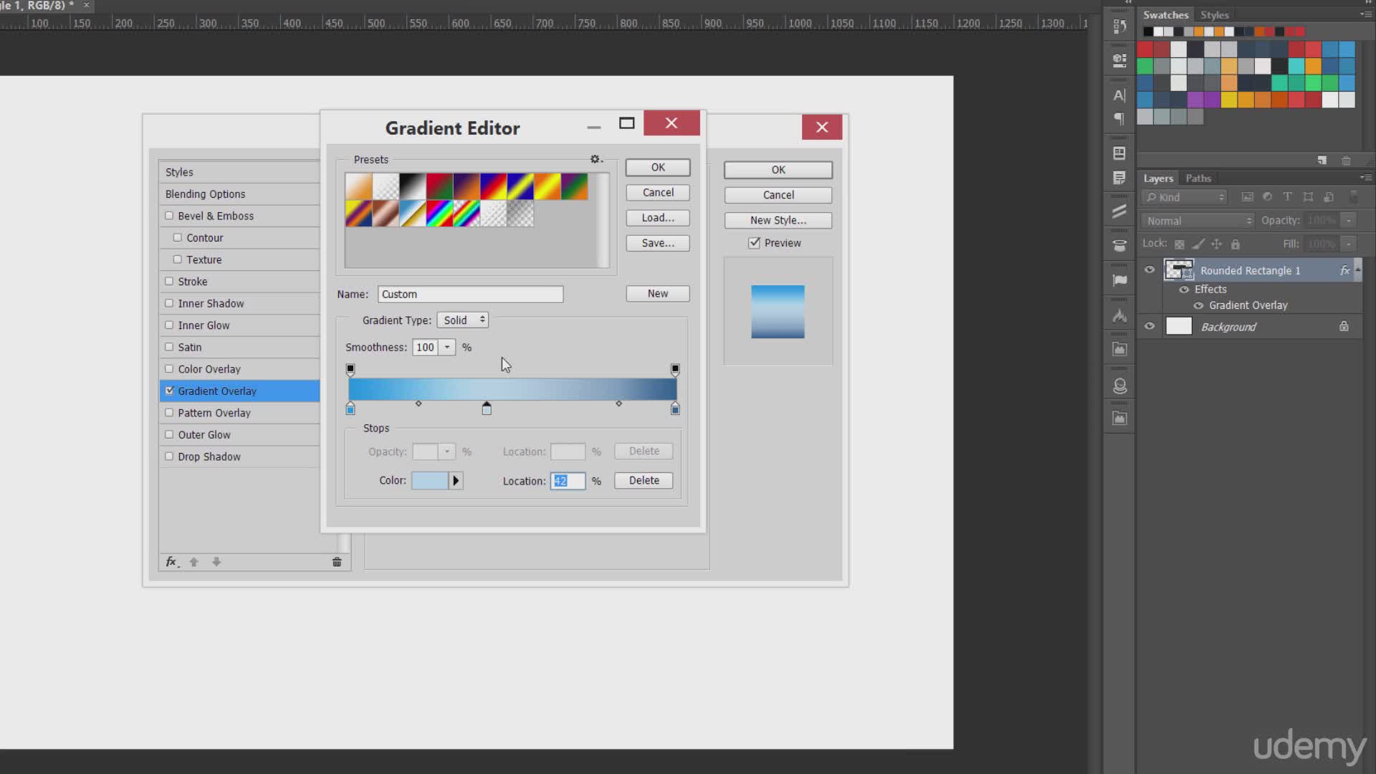Click the fx icon below styles list

point(172,562)
